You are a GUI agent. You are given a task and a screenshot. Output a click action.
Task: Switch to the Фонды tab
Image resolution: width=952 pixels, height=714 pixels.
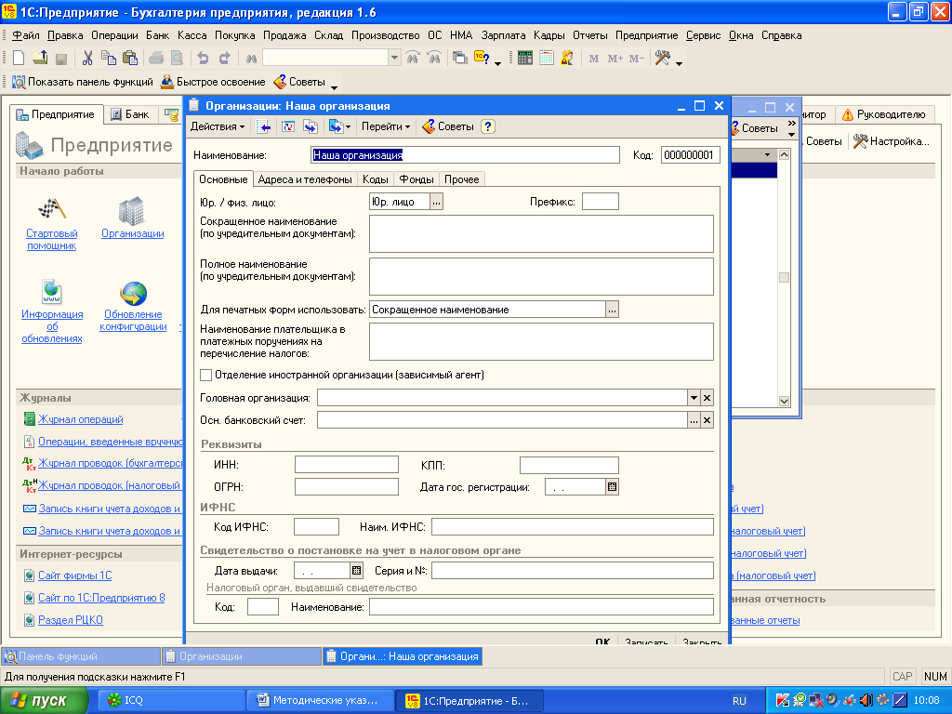click(416, 179)
